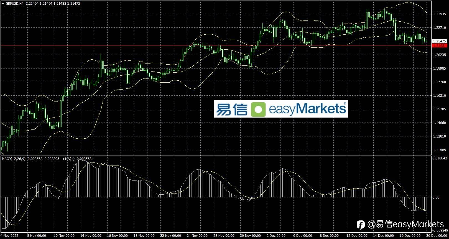449x239 pixels.
Task: Click the 1.15285 price axis label
Action: 439,109
